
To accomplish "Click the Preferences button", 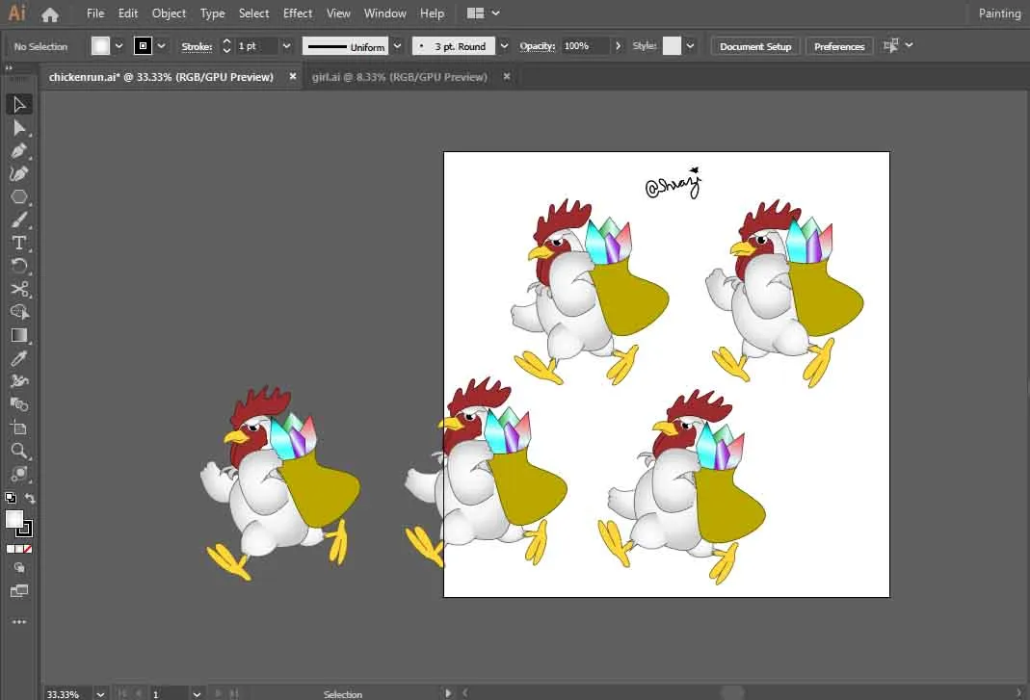I will [x=839, y=46].
